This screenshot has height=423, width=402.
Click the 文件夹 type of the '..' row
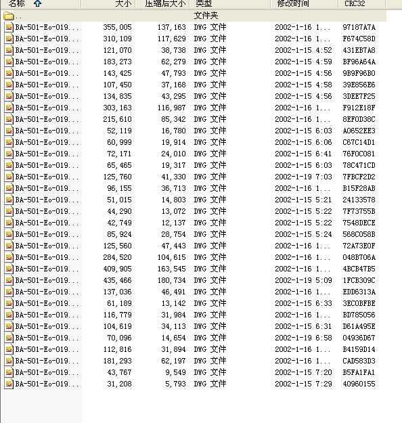tap(206, 16)
